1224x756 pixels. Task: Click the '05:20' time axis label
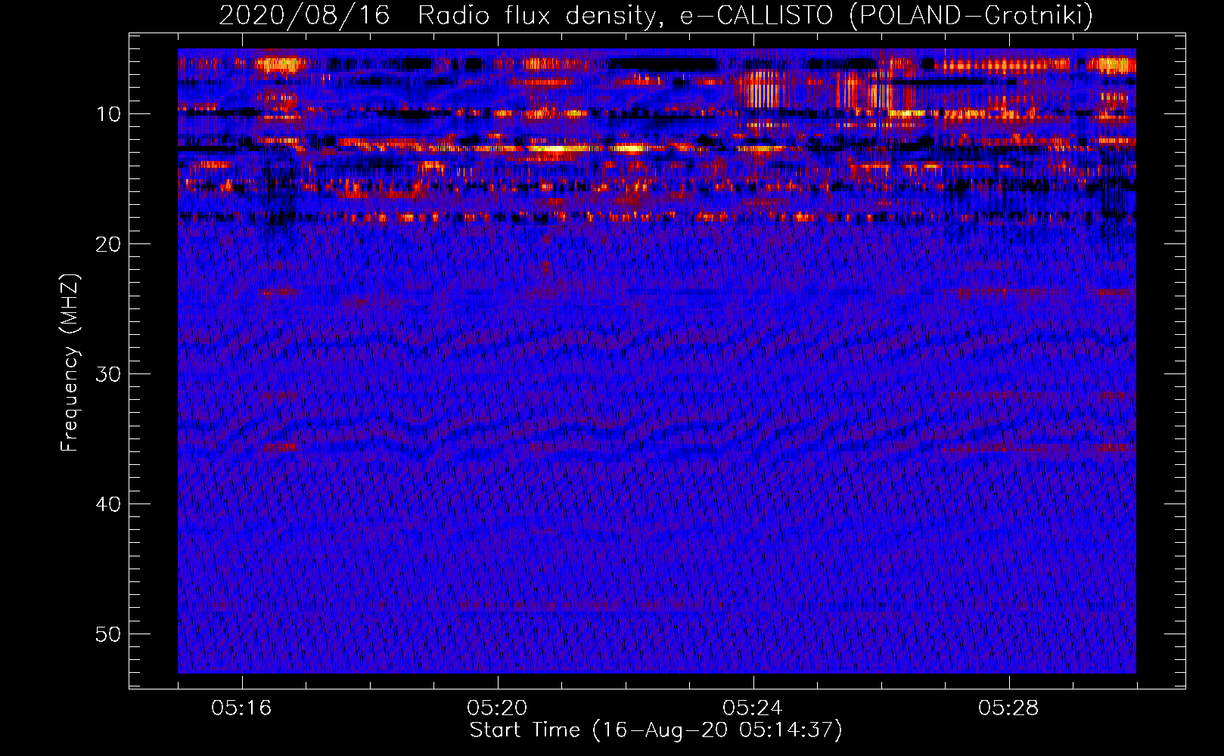(x=497, y=708)
